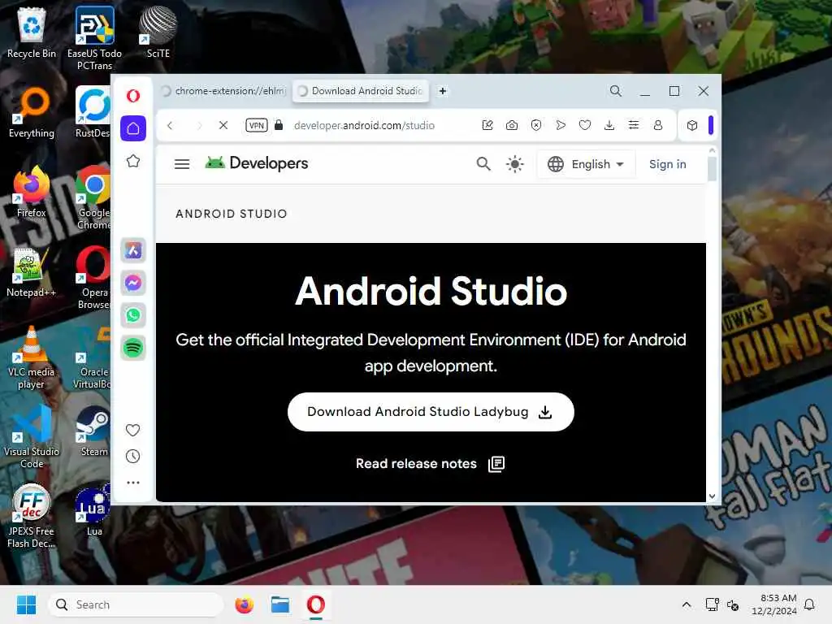The height and width of the screenshot is (624, 832).
Task: Open Firefox from the taskbar
Action: pyautogui.click(x=244, y=604)
